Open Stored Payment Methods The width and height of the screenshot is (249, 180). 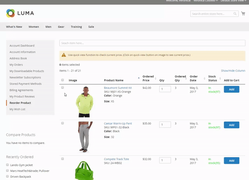pyautogui.click(x=25, y=84)
